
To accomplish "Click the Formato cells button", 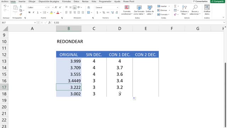I will (163, 14).
